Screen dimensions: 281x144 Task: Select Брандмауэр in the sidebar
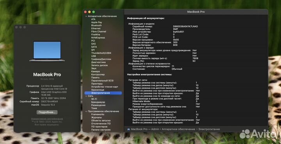pos(98,102)
